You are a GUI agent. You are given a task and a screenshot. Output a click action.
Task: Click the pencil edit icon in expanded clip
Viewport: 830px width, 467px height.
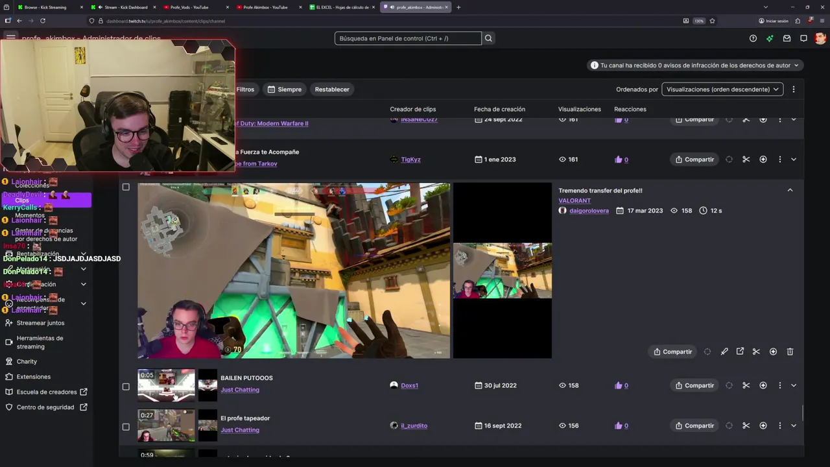click(724, 352)
